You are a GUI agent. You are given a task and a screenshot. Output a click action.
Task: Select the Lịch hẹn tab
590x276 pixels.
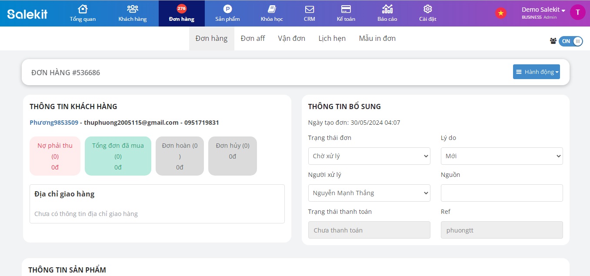pyautogui.click(x=332, y=38)
